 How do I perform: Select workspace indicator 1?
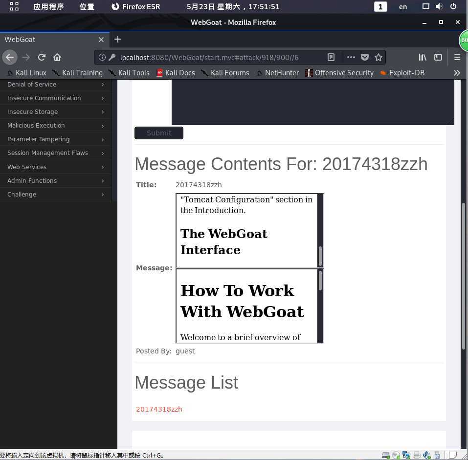point(380,7)
